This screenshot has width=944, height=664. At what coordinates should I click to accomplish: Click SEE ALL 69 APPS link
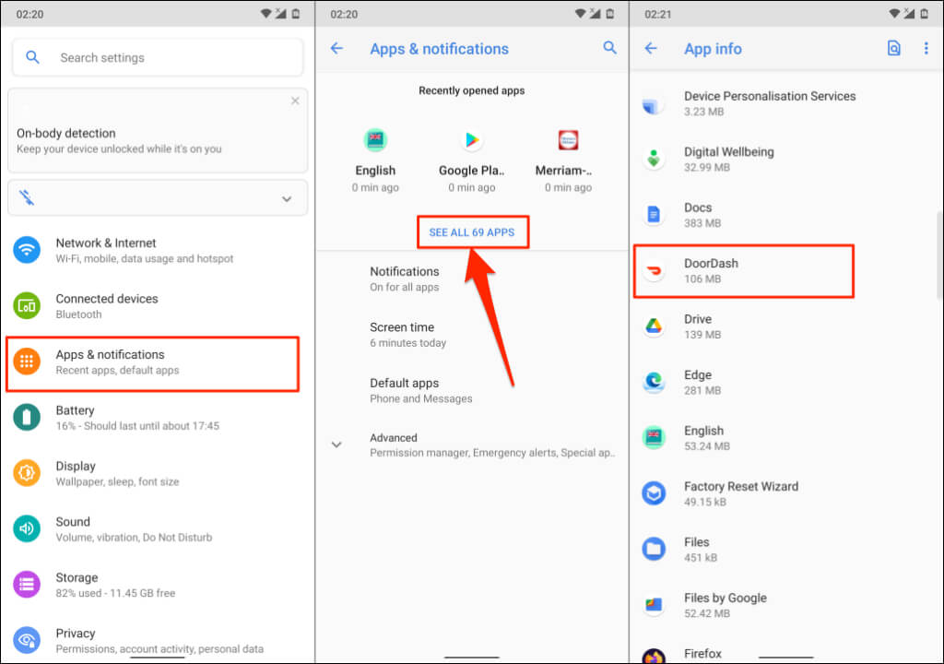click(x=472, y=232)
